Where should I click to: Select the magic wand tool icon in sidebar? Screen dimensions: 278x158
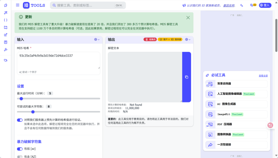click(x=6, y=13)
